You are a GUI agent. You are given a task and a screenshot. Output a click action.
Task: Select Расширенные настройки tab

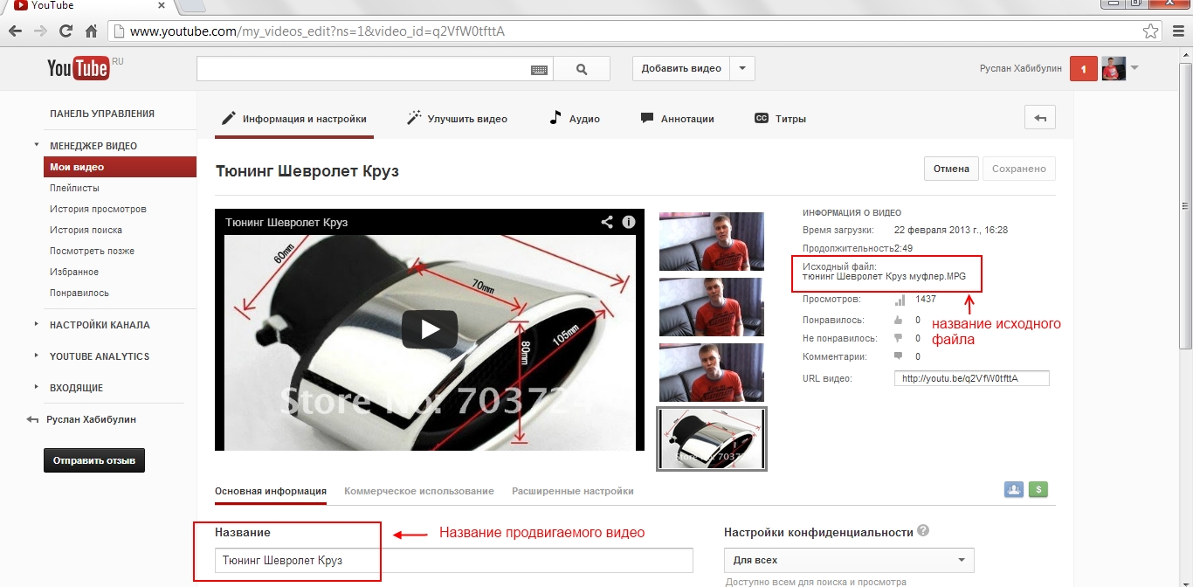click(573, 491)
